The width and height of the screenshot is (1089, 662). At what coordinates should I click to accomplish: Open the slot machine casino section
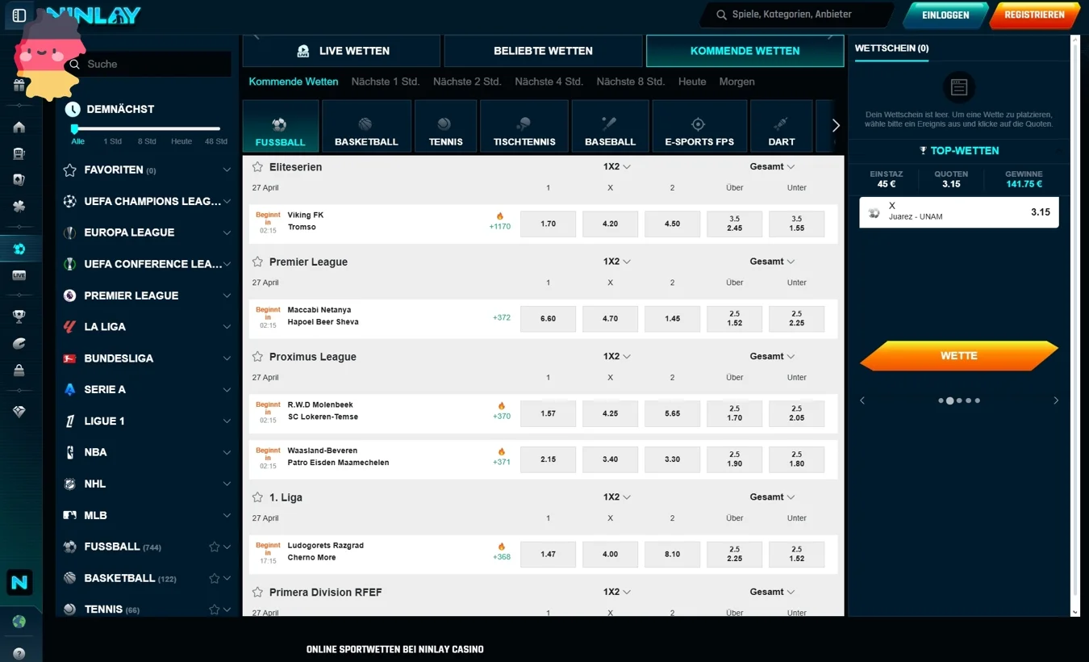(x=19, y=155)
